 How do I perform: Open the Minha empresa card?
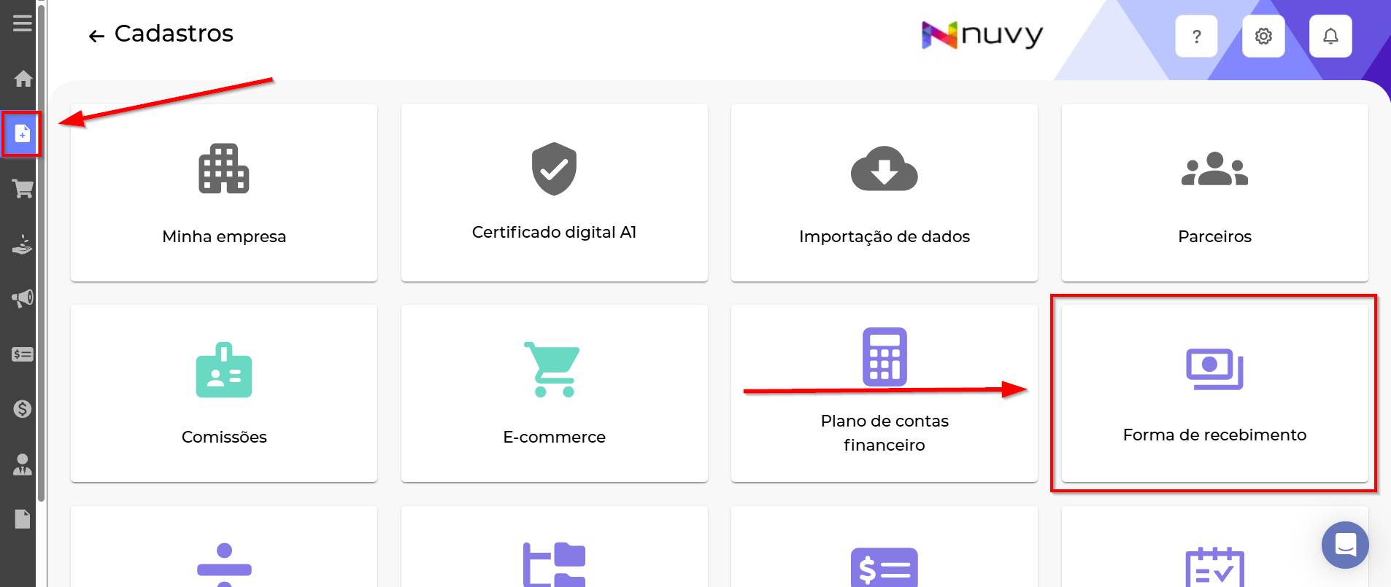coord(224,193)
